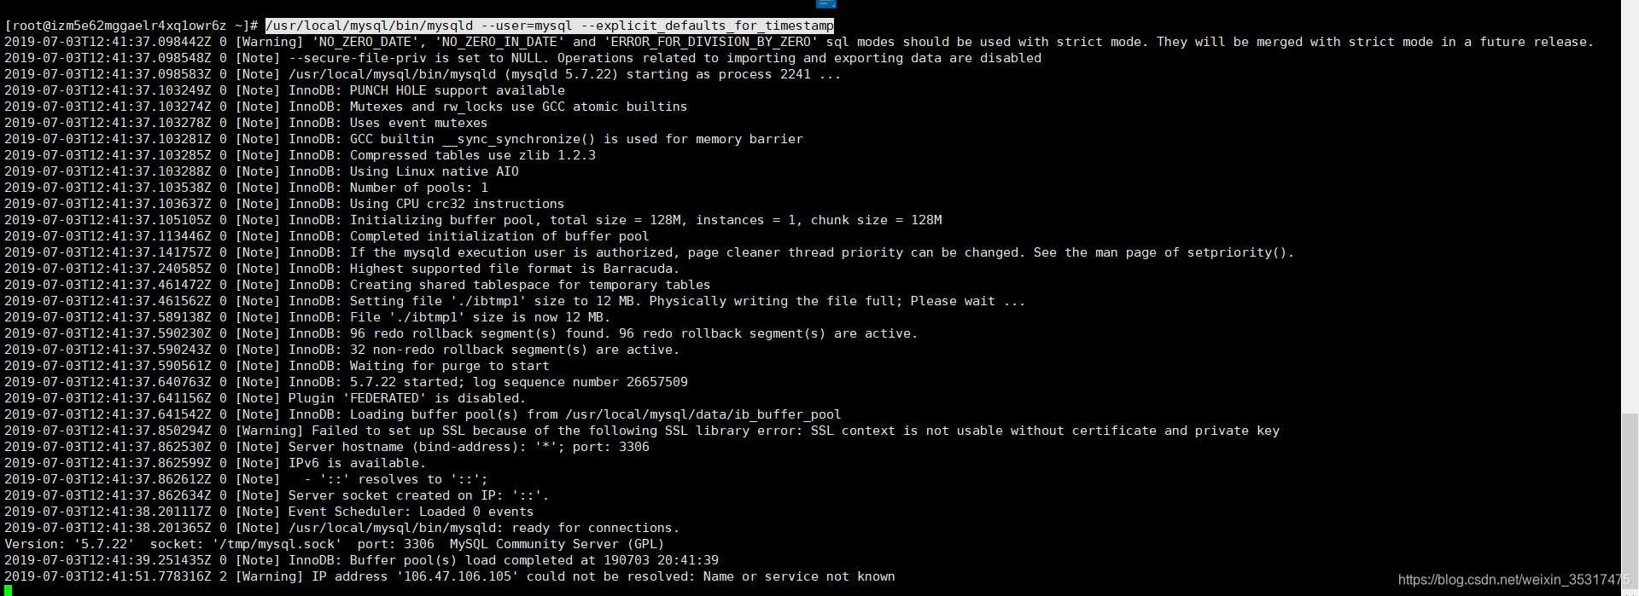This screenshot has height=596, width=1639.
Task: Click 'GCC builtin __sync_synchronize()' memory barrier line
Action: point(404,139)
